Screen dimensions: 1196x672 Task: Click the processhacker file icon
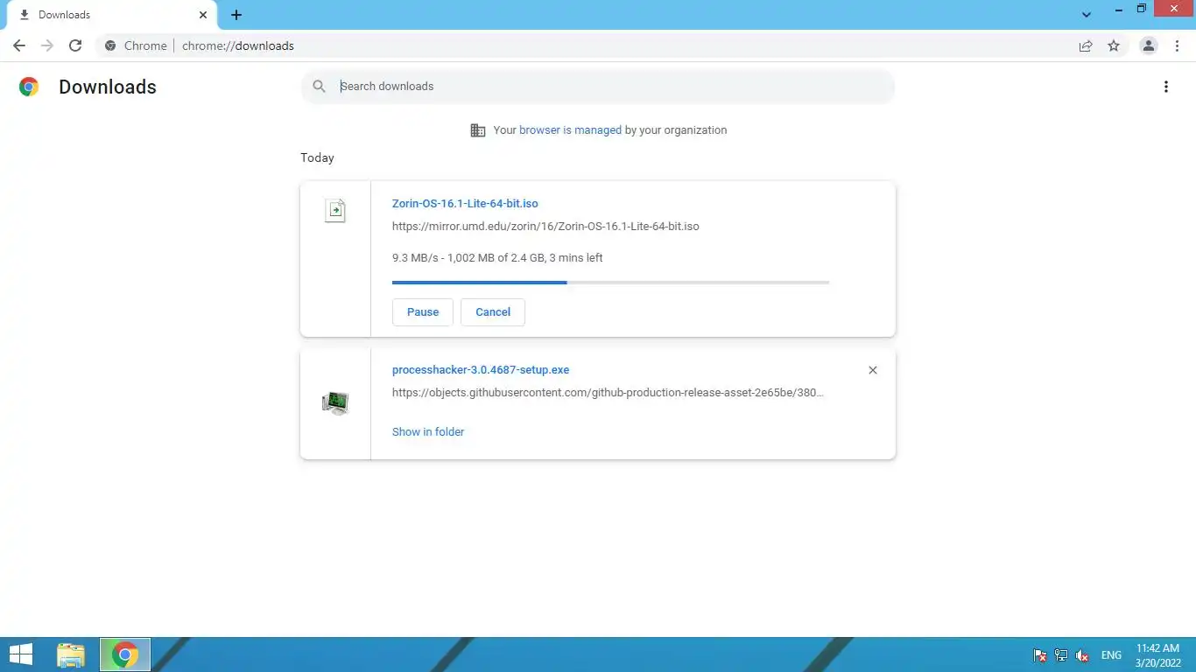click(335, 403)
